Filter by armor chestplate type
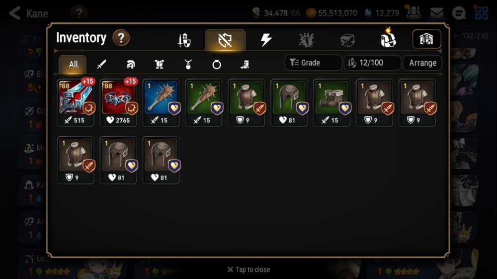Screen dimensions: 497x279 [159, 64]
